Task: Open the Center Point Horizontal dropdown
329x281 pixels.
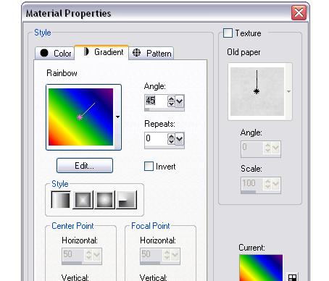Action: click(97, 255)
